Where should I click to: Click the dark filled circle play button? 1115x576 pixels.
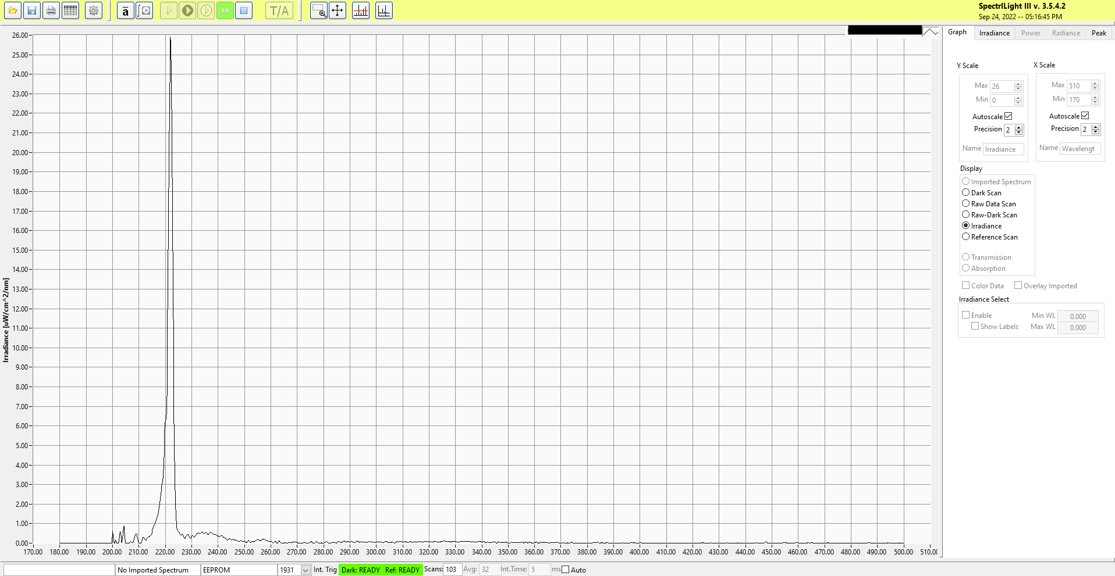[187, 10]
